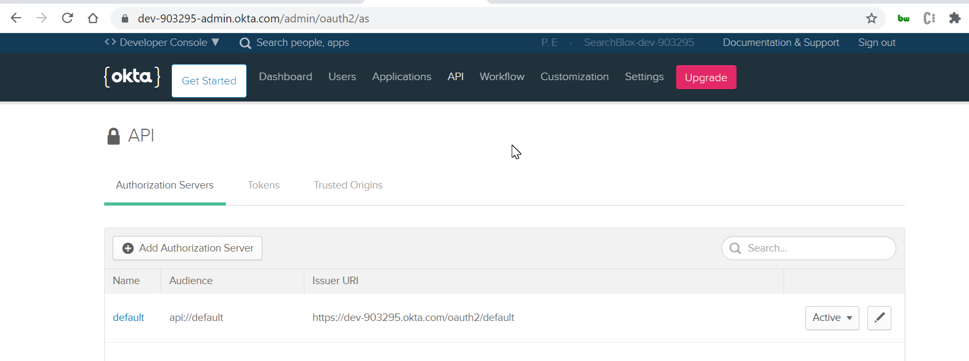969x361 pixels.
Task: Click the lock icon beside the API heading
Action: click(x=114, y=136)
